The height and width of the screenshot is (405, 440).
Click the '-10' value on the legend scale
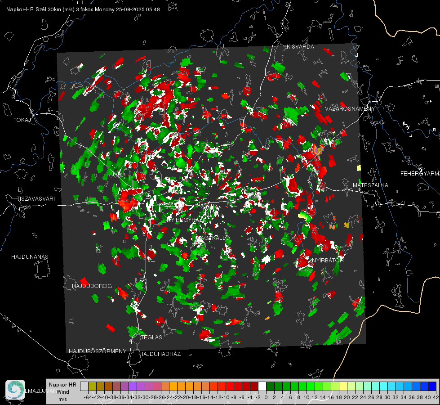(x=226, y=397)
